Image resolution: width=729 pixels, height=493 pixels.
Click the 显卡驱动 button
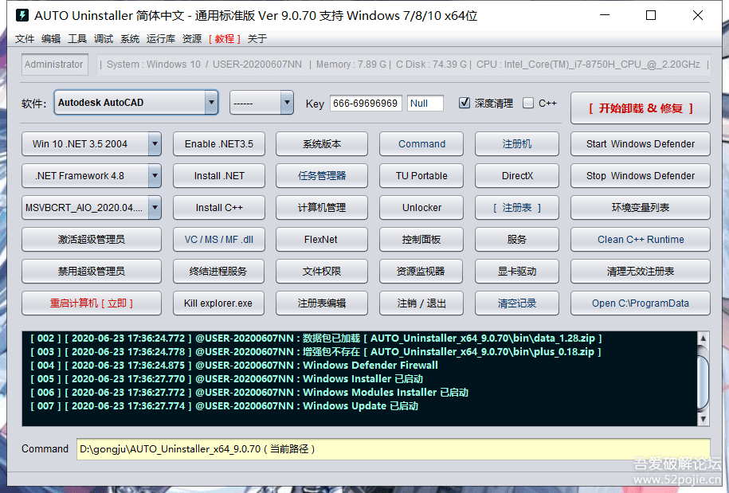[x=517, y=272]
